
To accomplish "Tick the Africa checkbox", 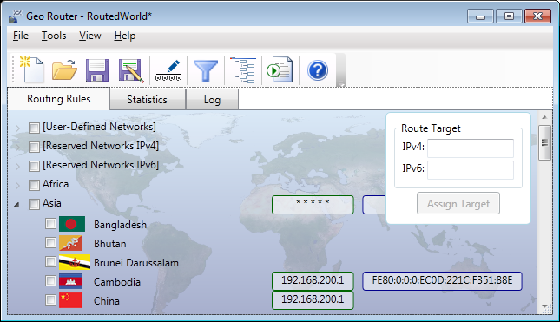I will (x=34, y=185).
